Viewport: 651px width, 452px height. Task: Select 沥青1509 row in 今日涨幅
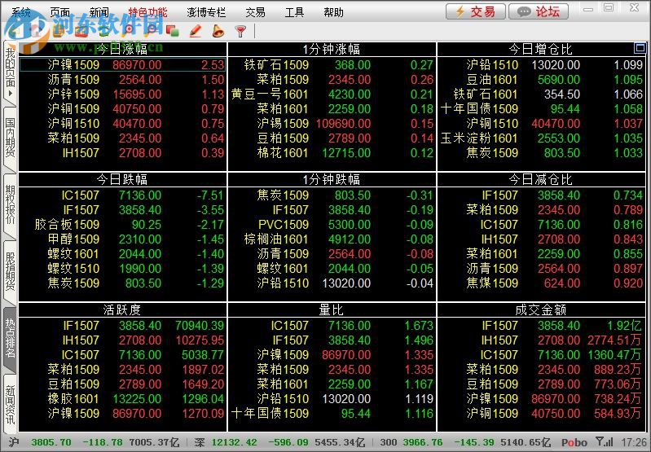coord(122,80)
